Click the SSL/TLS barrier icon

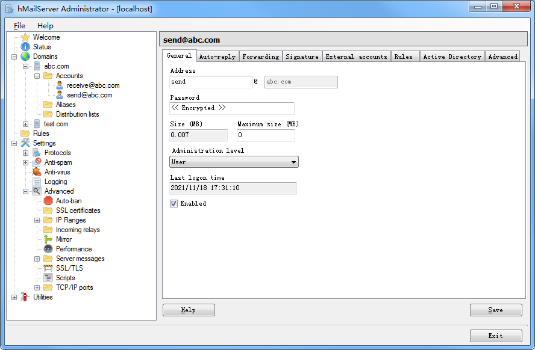coord(48,268)
